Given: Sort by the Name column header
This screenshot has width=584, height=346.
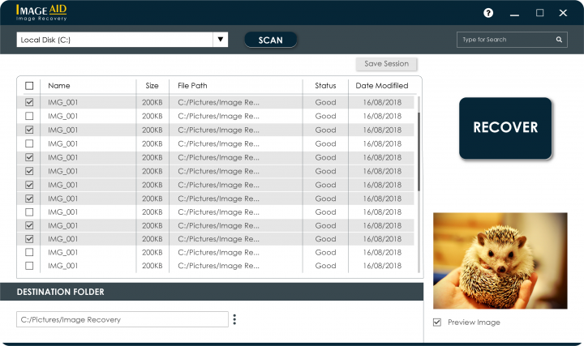Looking at the screenshot, I should pyautogui.click(x=59, y=86).
